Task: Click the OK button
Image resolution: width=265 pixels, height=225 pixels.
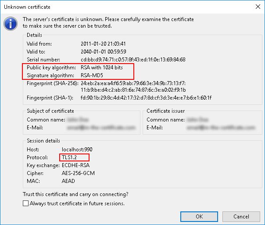Action: [x=199, y=217]
